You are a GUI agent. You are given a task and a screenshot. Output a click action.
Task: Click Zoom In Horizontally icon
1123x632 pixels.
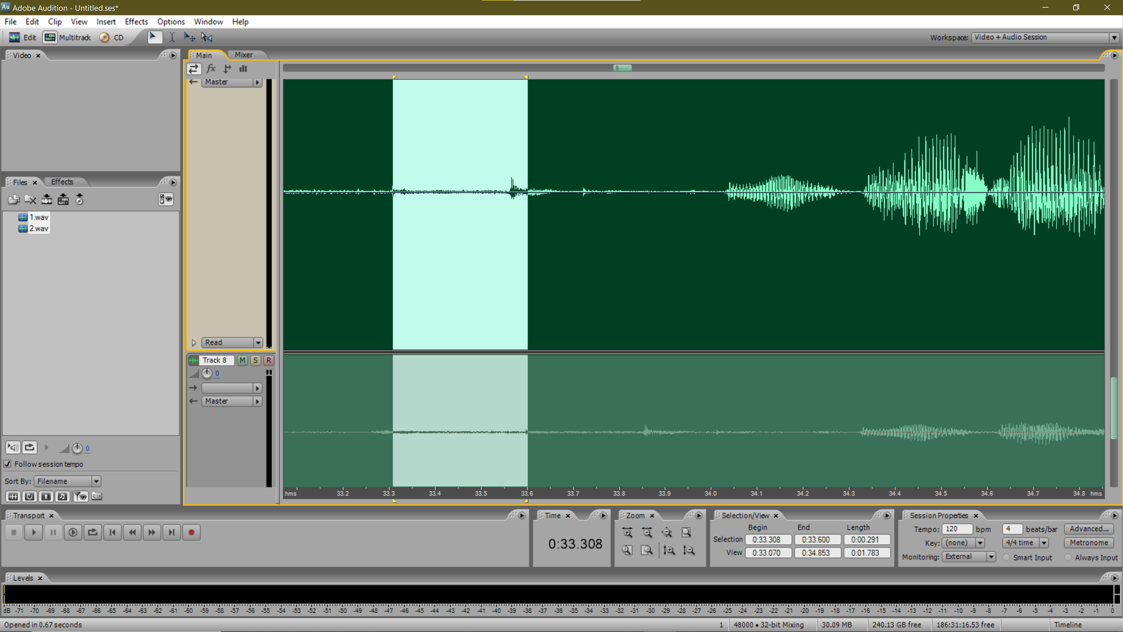point(627,532)
